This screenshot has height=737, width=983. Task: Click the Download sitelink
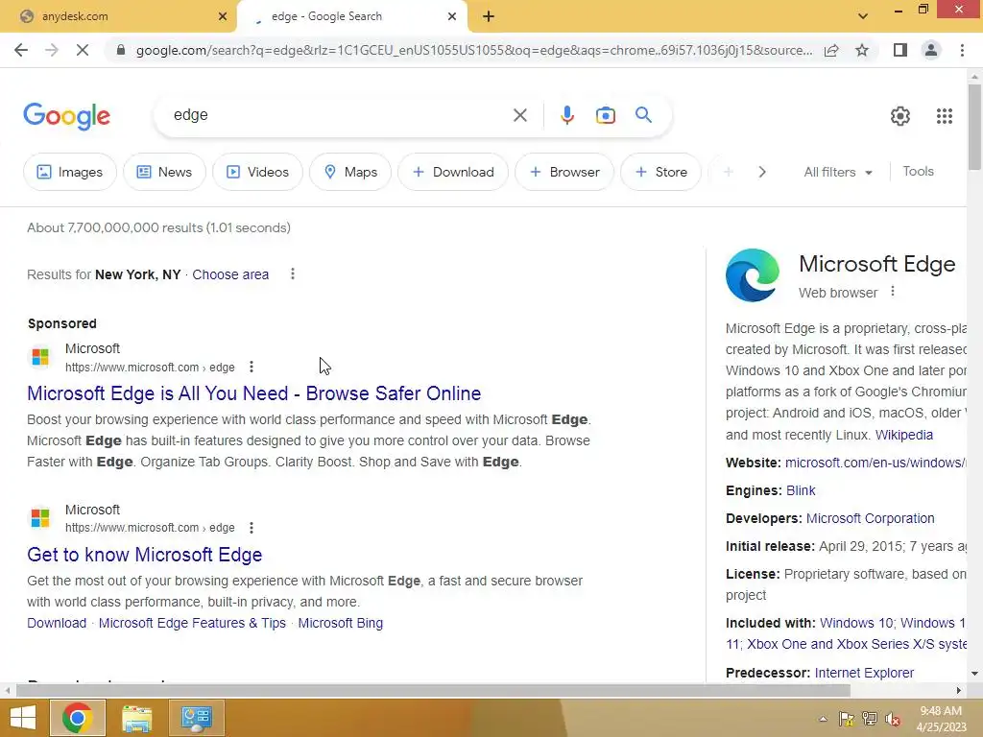pos(57,623)
